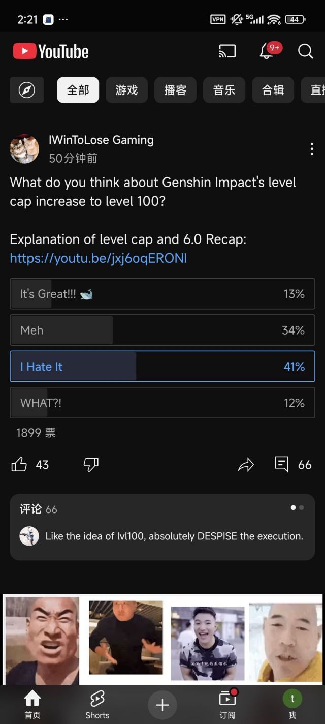
Task: Switch to the 音乐 category chip
Action: coord(224,90)
